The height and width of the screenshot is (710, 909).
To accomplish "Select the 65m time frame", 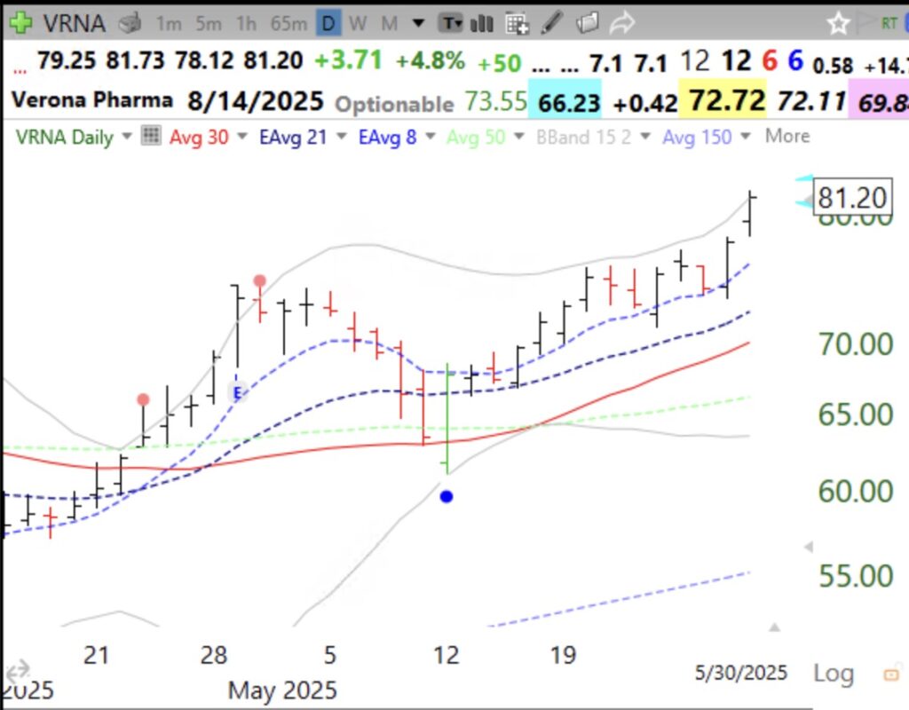I will click(x=289, y=23).
